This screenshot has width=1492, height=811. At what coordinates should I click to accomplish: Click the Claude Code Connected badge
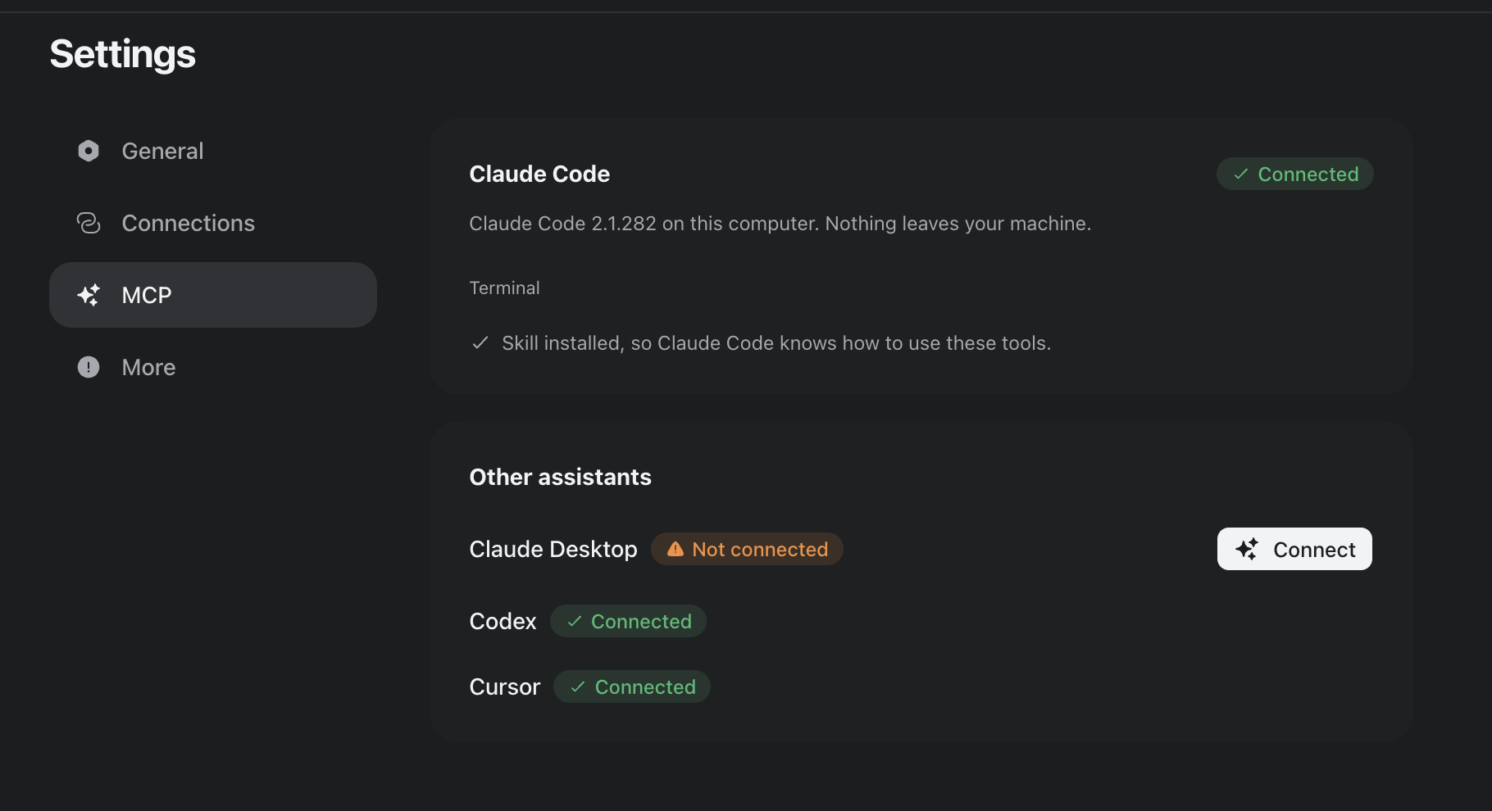point(1295,174)
